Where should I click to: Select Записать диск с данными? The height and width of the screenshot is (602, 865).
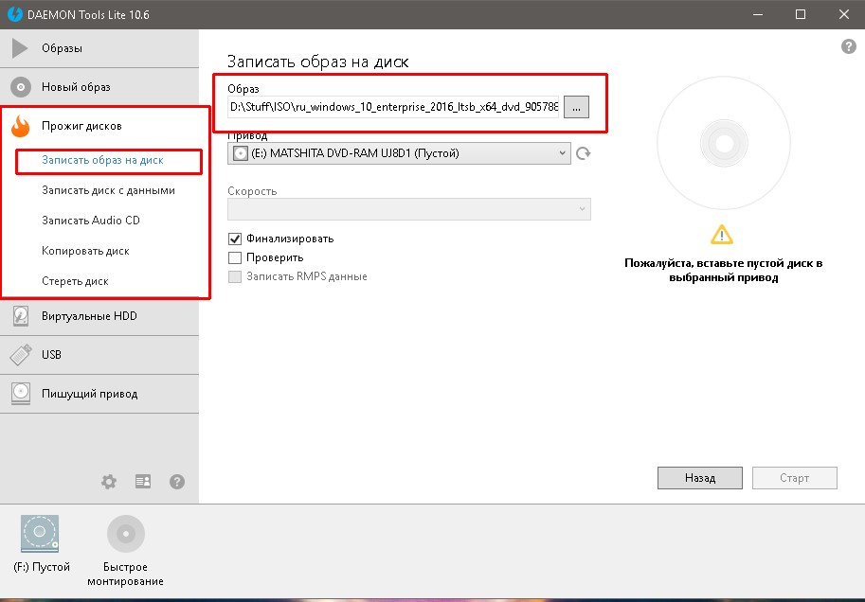point(108,191)
